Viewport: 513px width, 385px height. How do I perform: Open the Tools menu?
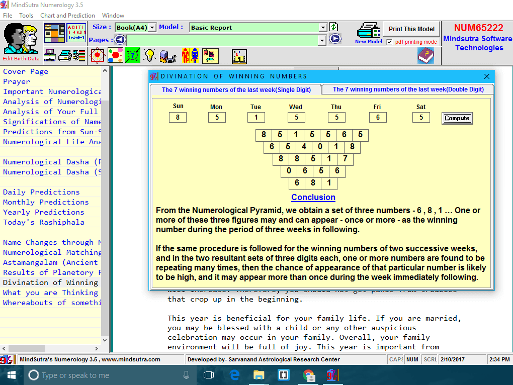(x=26, y=16)
